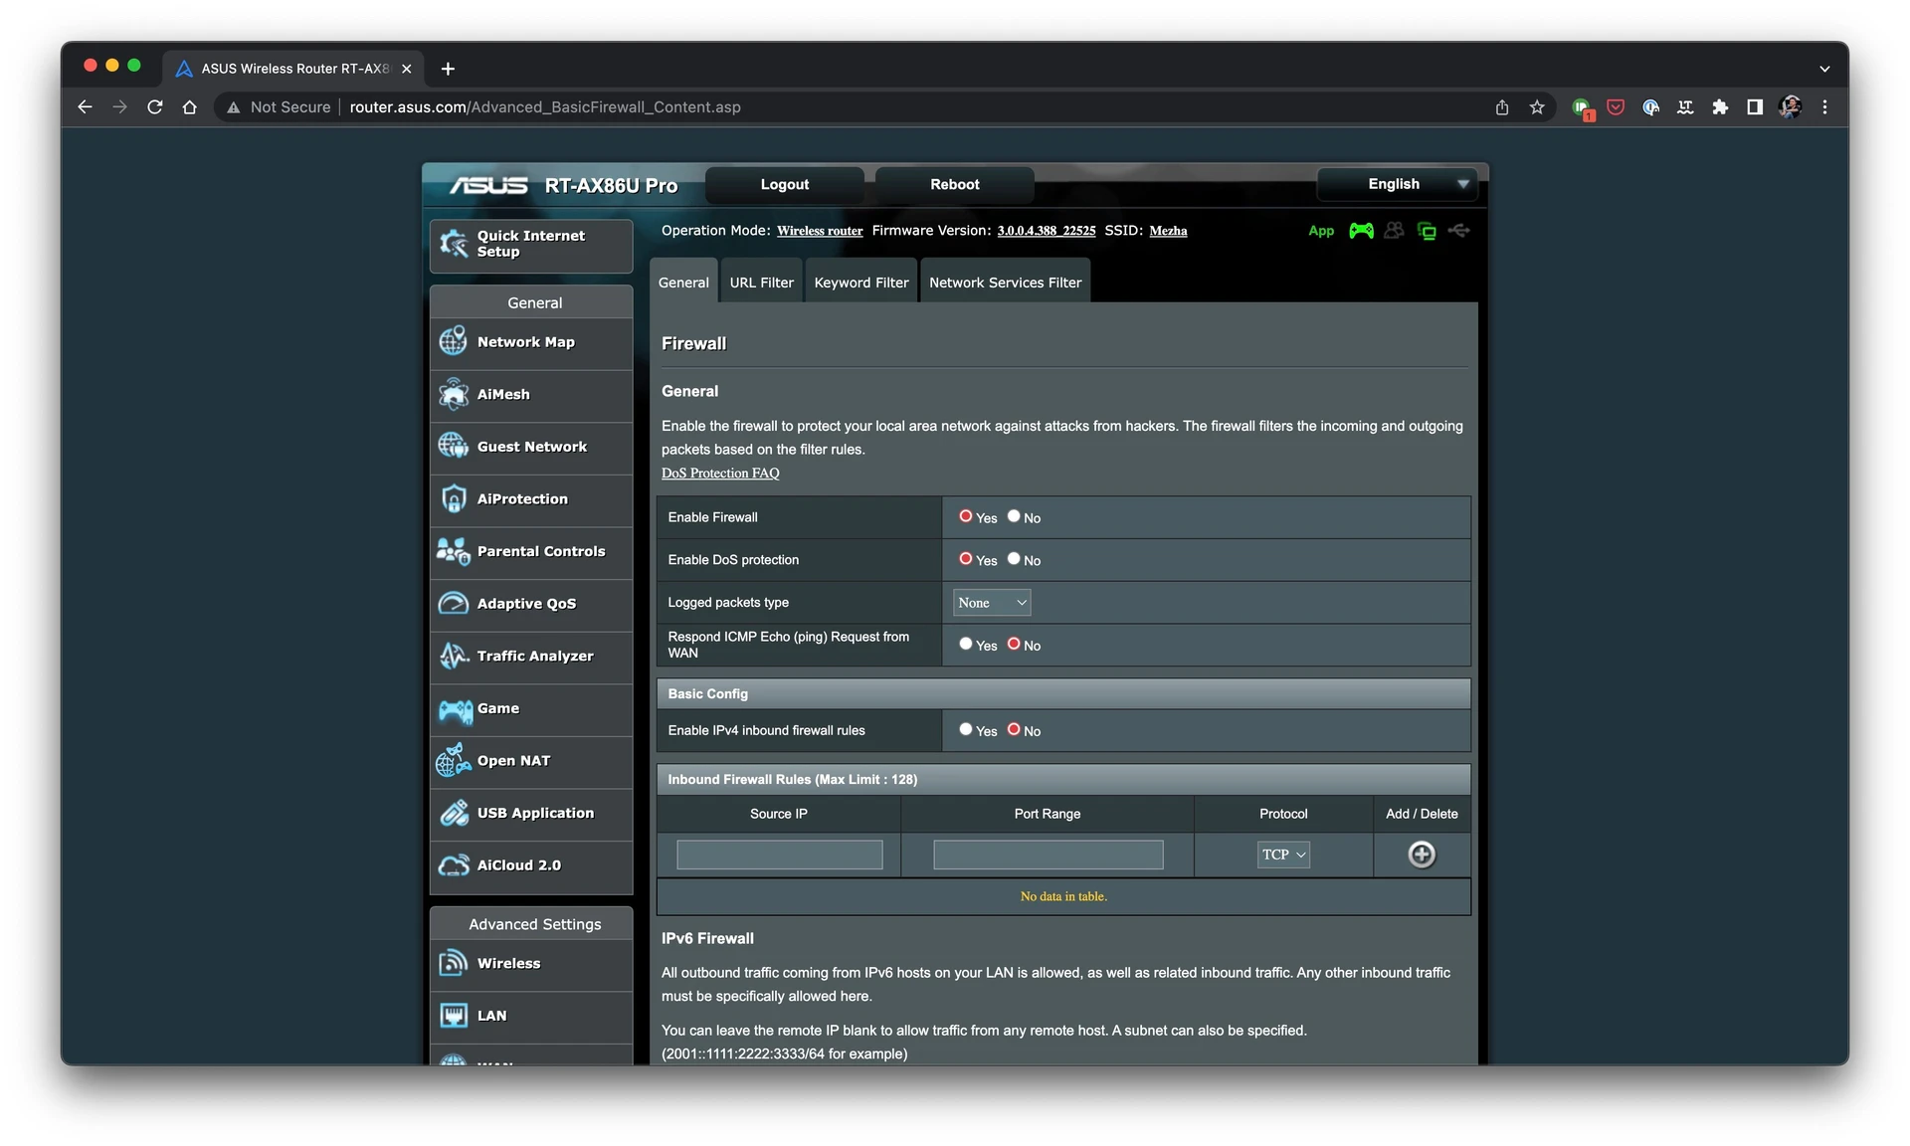Set Respond ICMP Echo ping to Yes

965,644
